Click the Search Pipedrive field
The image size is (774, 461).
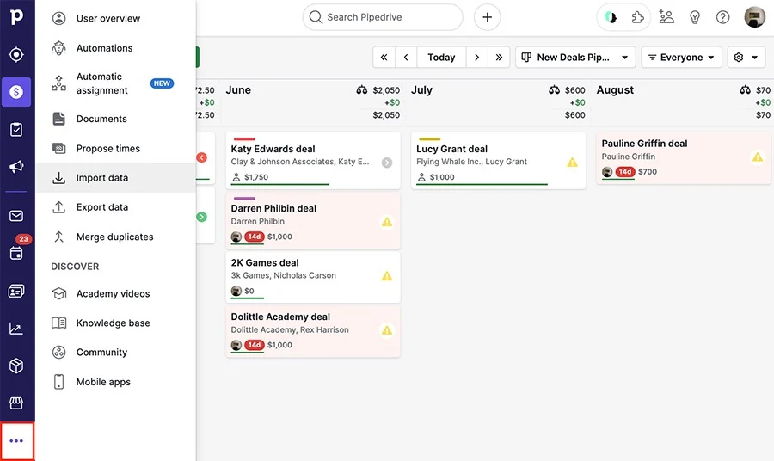[383, 17]
